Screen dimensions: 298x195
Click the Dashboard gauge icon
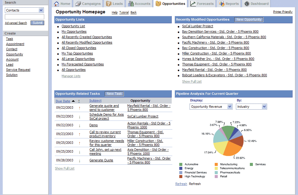click(247, 4)
